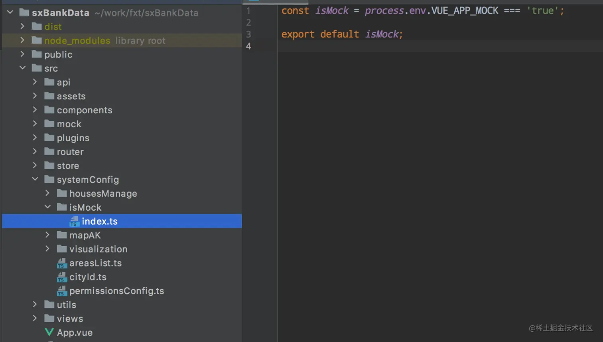Expand the housesManage folder
Viewport: 603px width, 342px height.
click(47, 193)
